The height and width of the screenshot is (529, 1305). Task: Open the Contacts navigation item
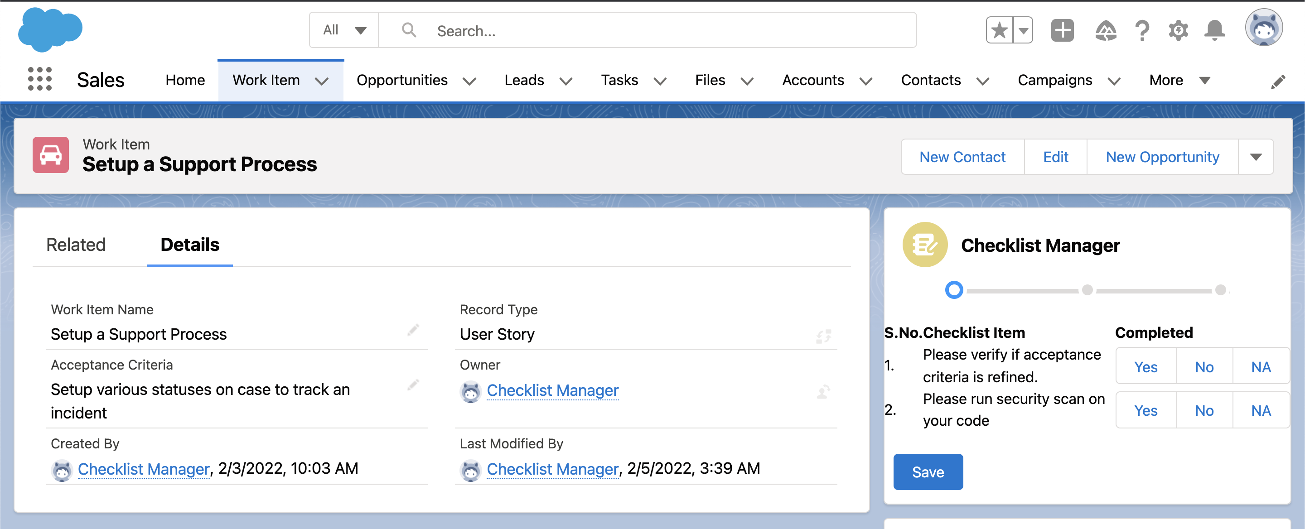[x=931, y=79]
